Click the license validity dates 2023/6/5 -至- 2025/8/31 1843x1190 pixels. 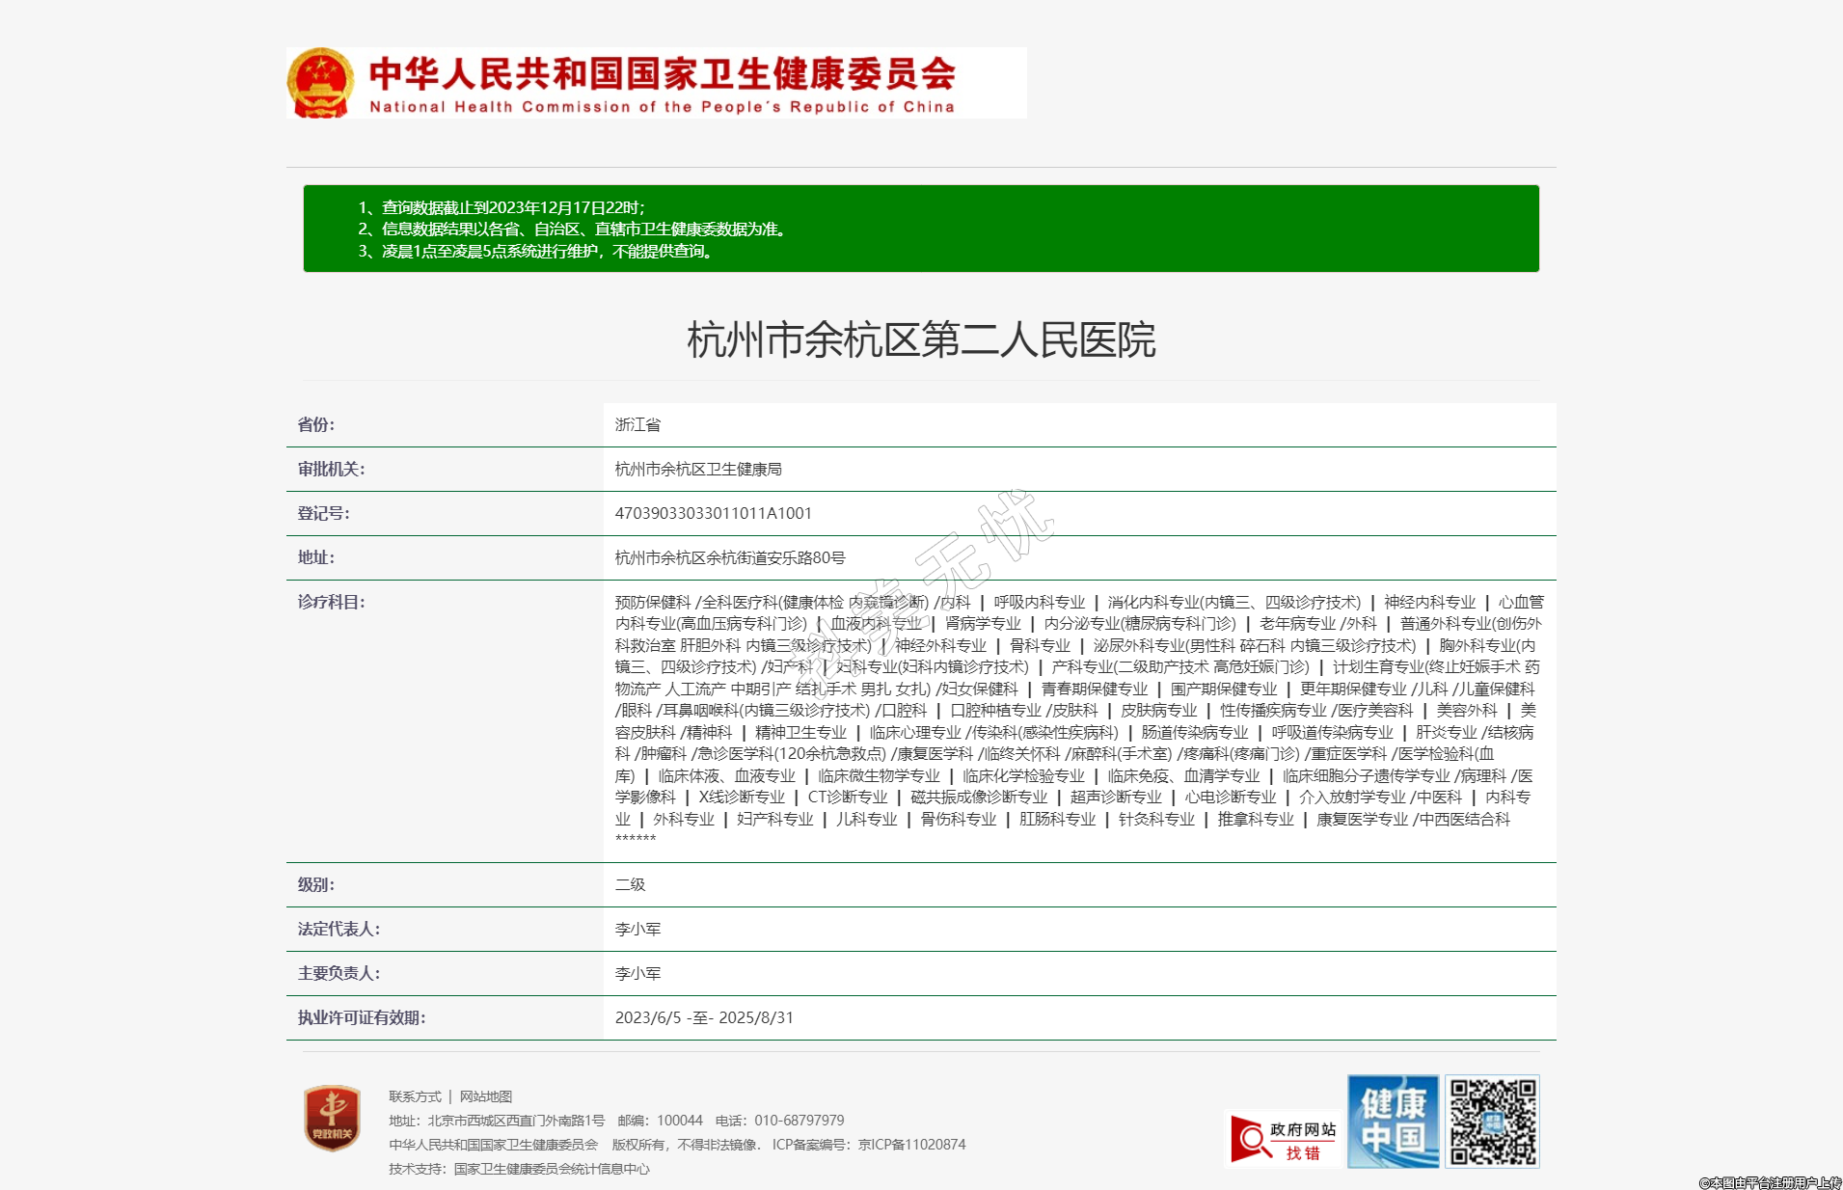[704, 1017]
